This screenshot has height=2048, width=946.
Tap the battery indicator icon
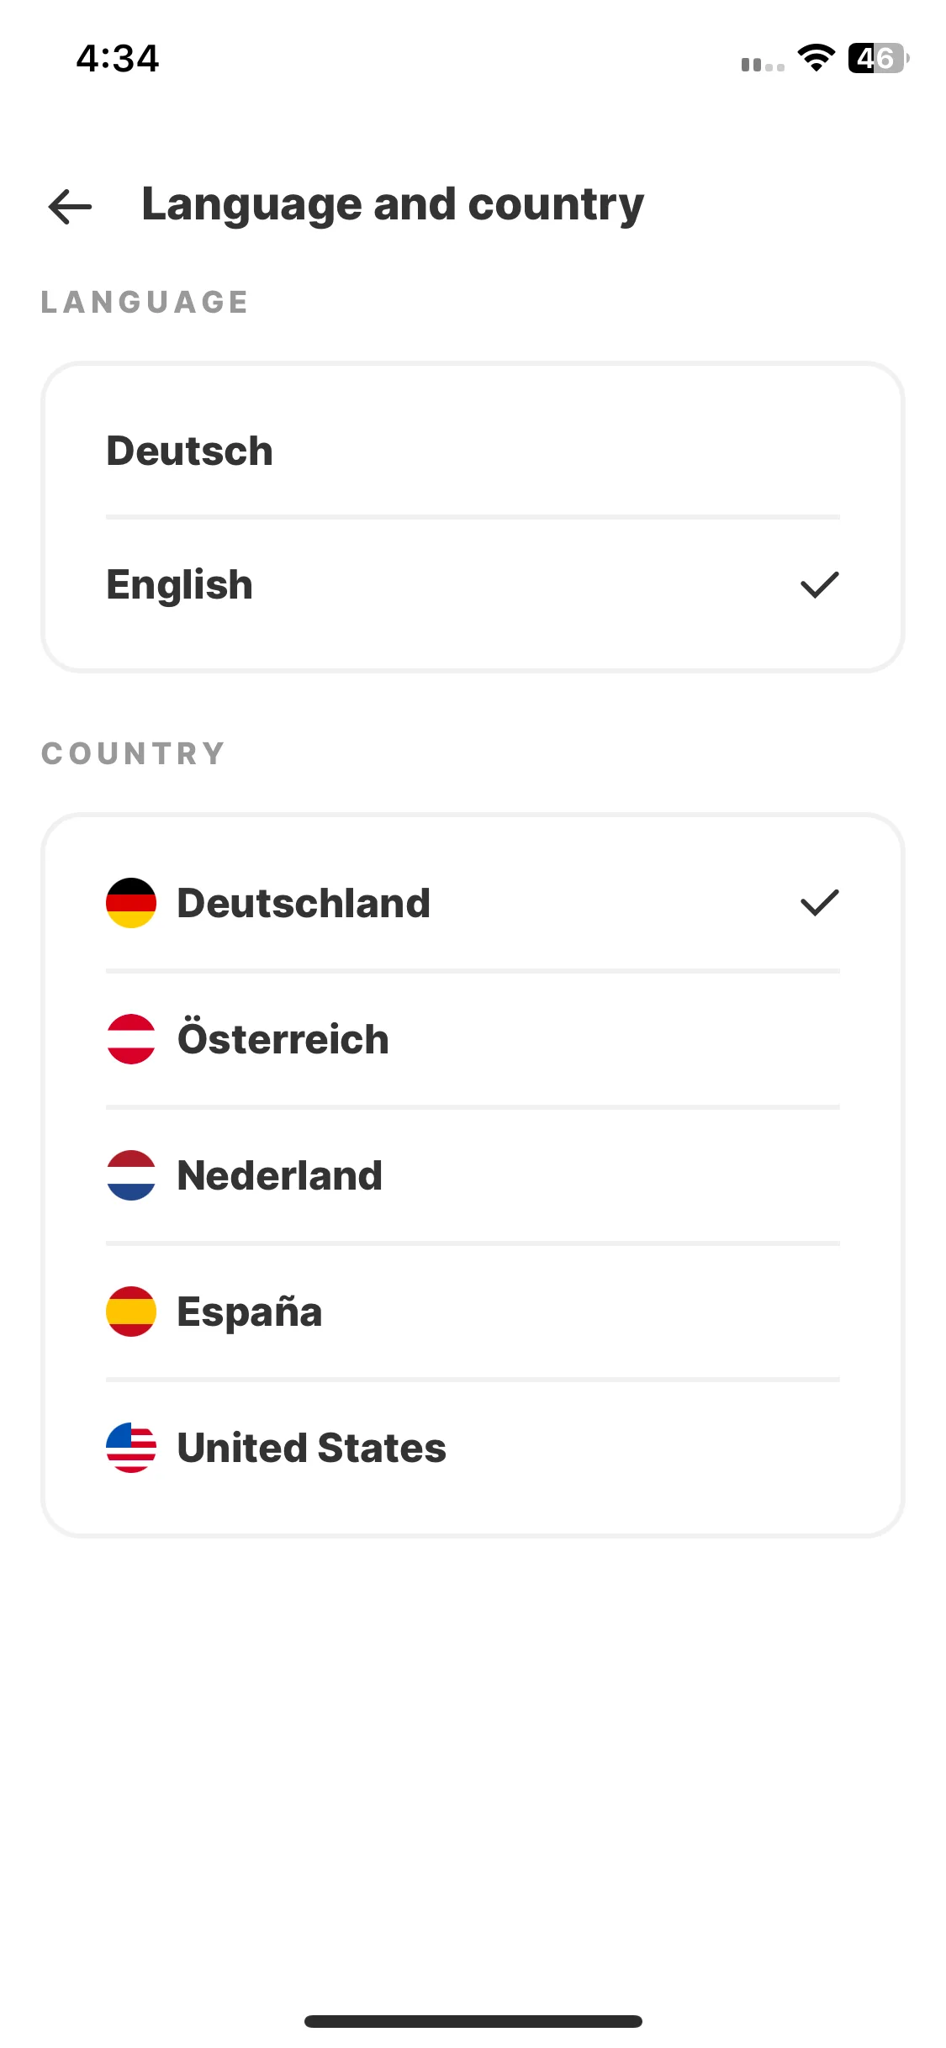point(878,58)
